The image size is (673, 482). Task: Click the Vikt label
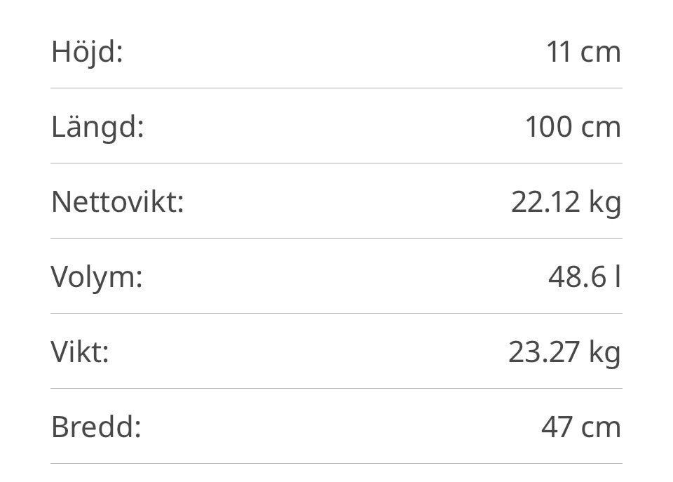pyautogui.click(x=80, y=352)
